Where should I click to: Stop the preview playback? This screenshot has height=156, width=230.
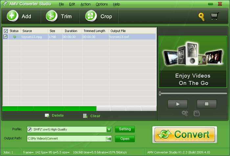207,104
